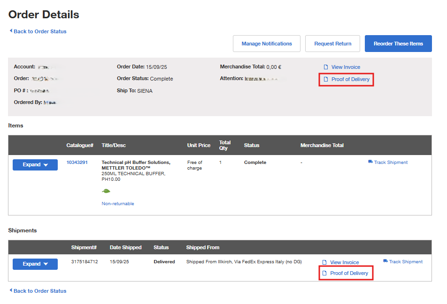This screenshot has width=447, height=304.
Task: Click the Track Shipment truck icon in Items row
Action: (x=371, y=161)
